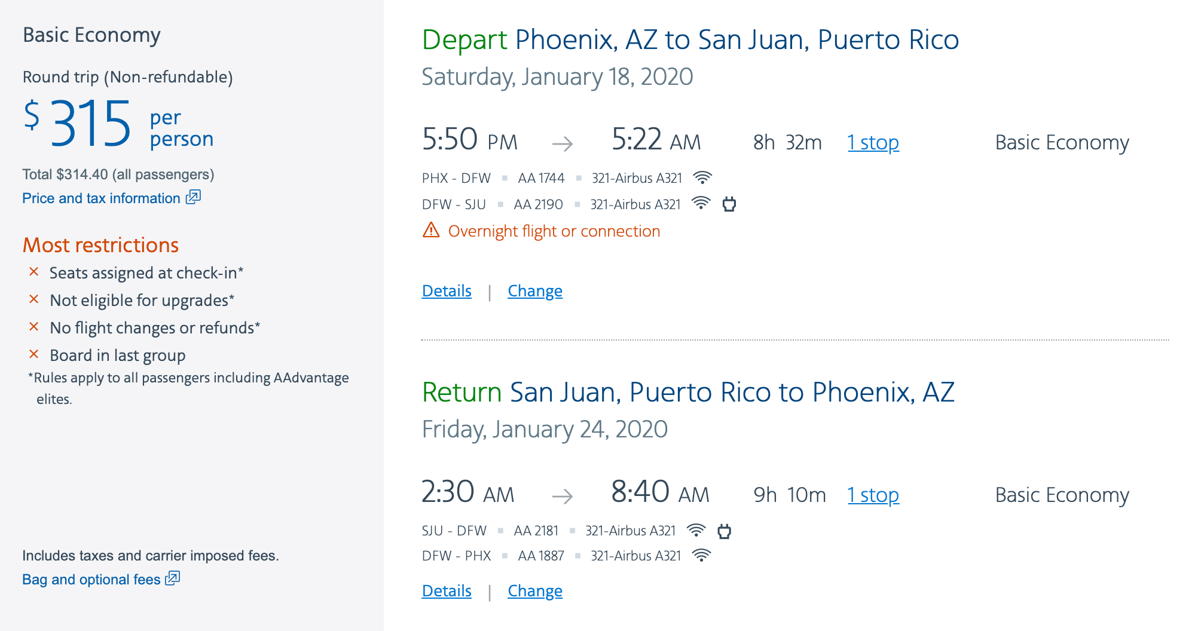1198x631 pixels.
Task: Change the return flight to Phoenix
Action: [x=535, y=591]
